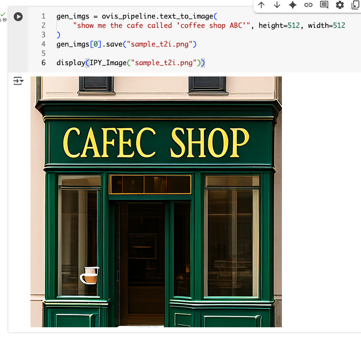
Task: Open Gemini AI sparkle icon
Action: (293, 5)
